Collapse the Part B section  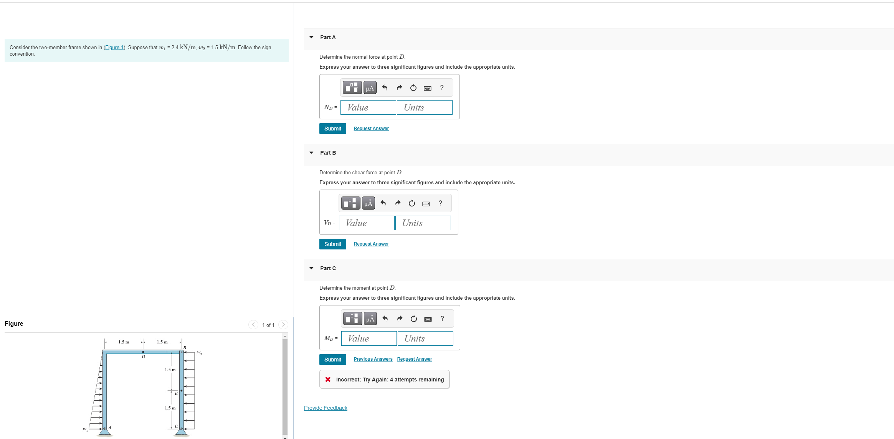coord(311,153)
